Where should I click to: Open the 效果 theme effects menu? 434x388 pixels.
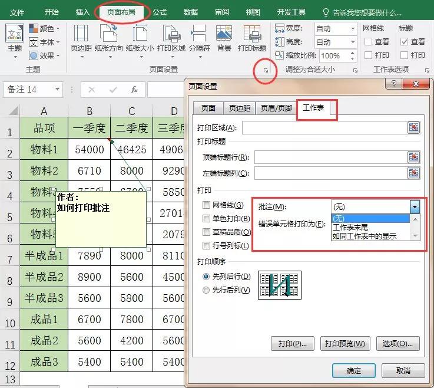(44, 55)
